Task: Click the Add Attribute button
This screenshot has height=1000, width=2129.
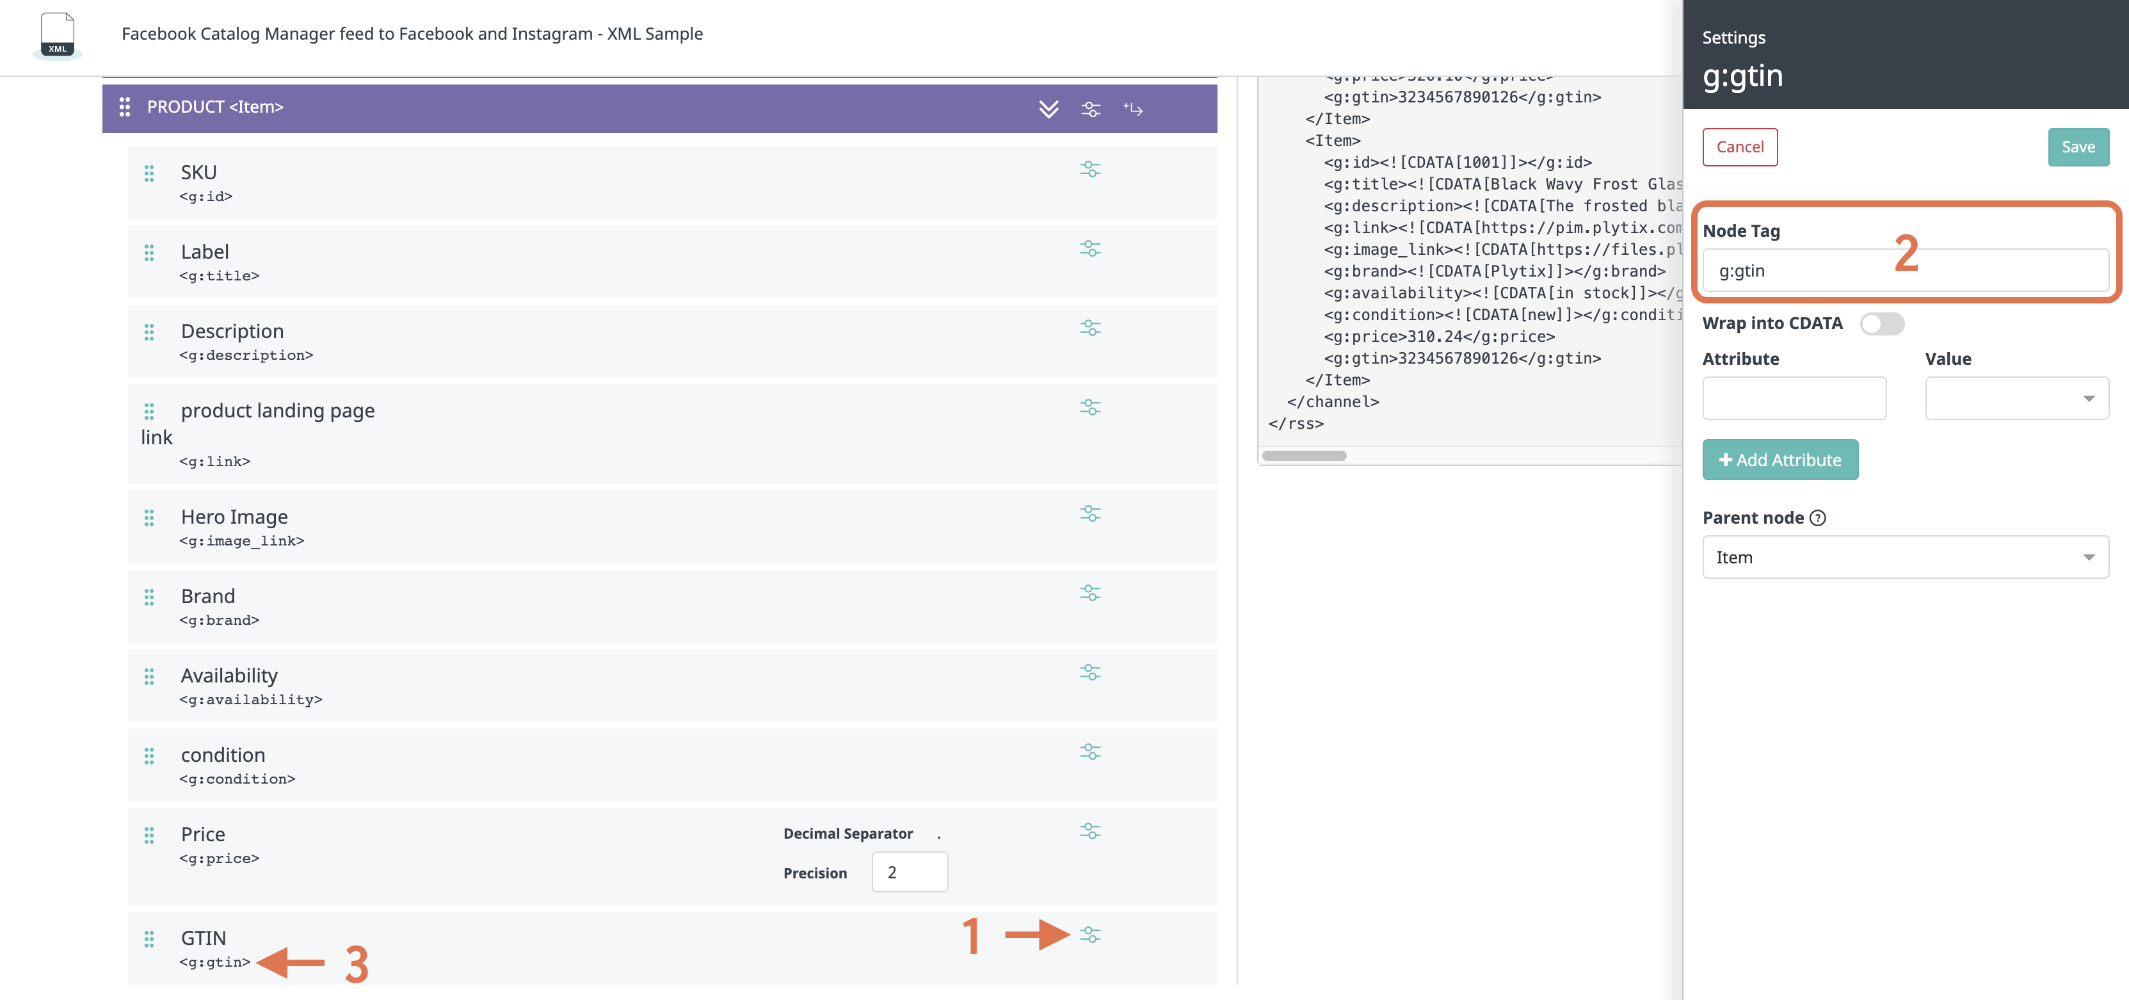Action: point(1780,460)
